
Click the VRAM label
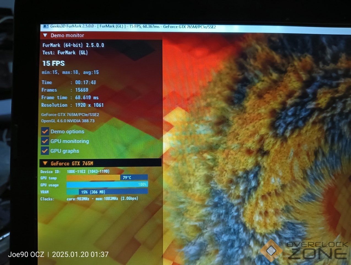(x=44, y=192)
